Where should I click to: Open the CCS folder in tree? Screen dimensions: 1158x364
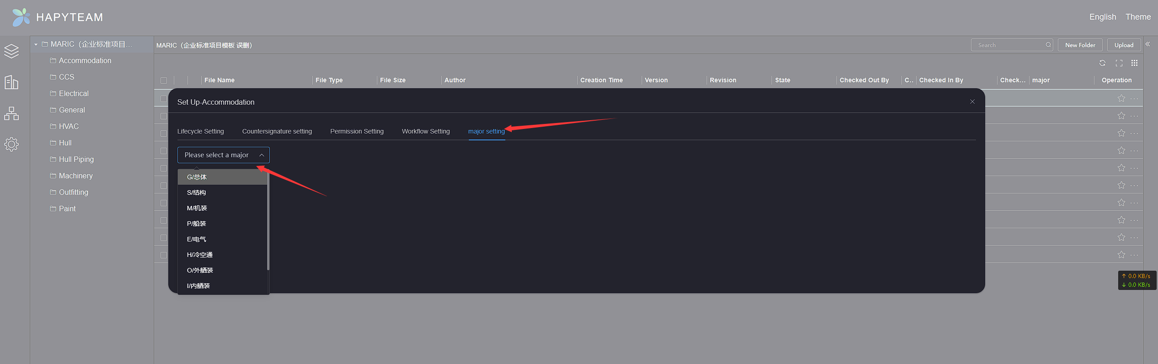(x=66, y=77)
